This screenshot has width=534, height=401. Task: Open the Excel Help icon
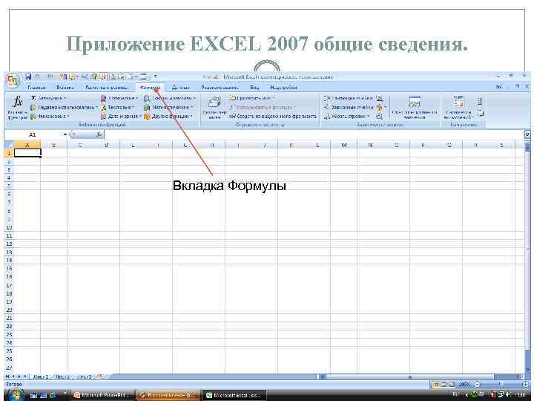coord(499,88)
